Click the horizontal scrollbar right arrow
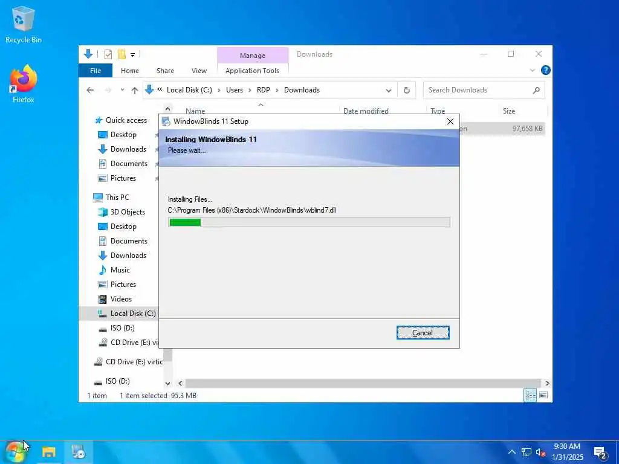The height and width of the screenshot is (464, 619). pos(547,383)
